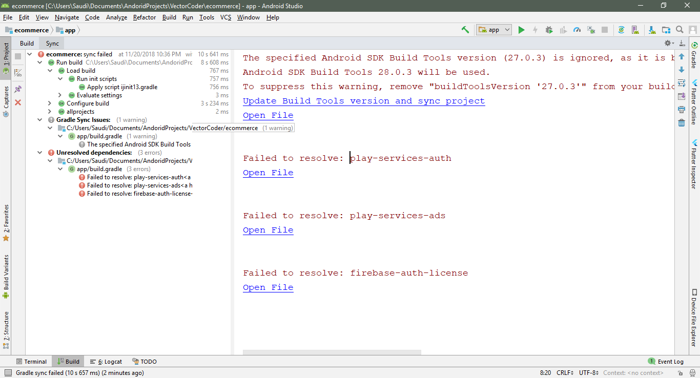
Task: Start debugging with the bug icon
Action: click(549, 30)
